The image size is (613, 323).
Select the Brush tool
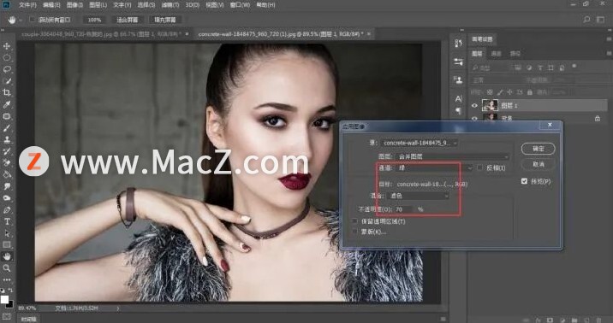[x=7, y=127]
